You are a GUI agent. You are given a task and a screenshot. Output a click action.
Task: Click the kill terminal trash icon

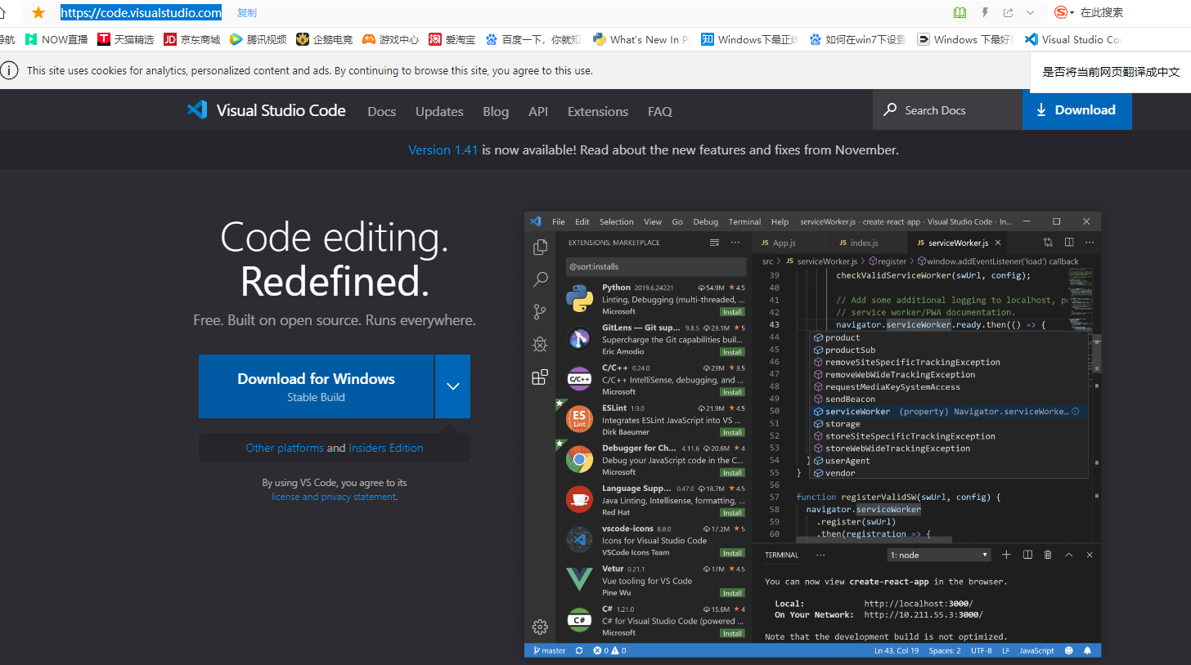(1048, 555)
